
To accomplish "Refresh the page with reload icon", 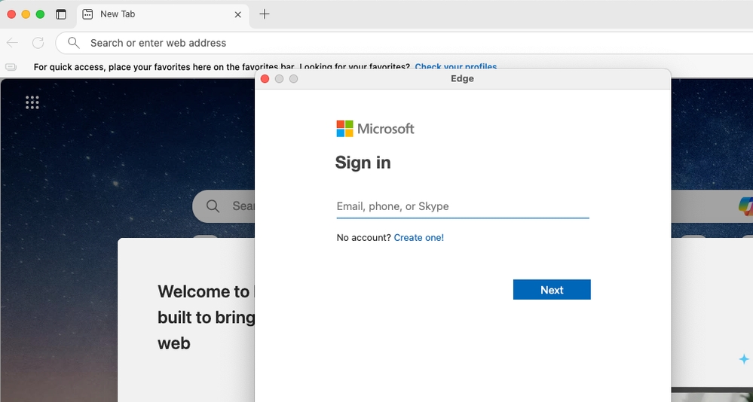I will pyautogui.click(x=38, y=43).
